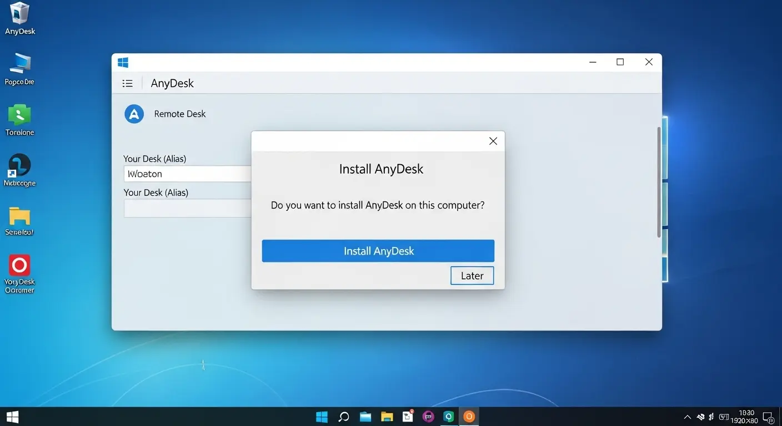Select the red VoryDesk desktop icon
The height and width of the screenshot is (426, 782).
coord(20,273)
